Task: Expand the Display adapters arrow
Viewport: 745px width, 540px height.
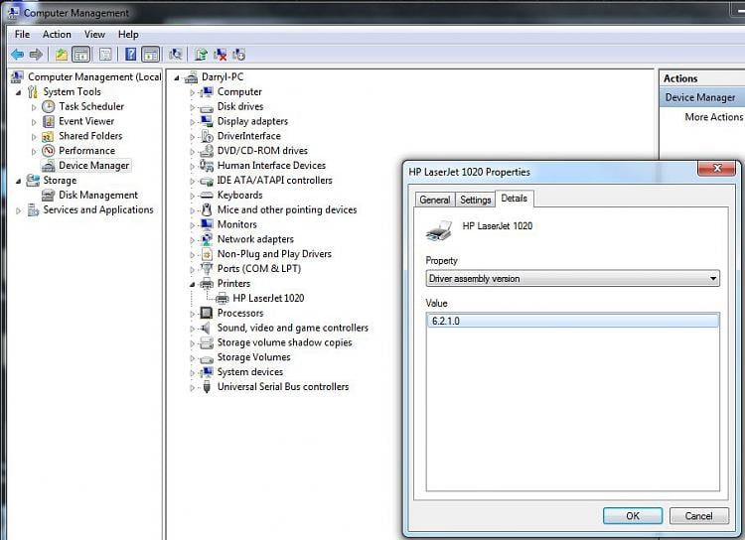Action: pos(193,122)
